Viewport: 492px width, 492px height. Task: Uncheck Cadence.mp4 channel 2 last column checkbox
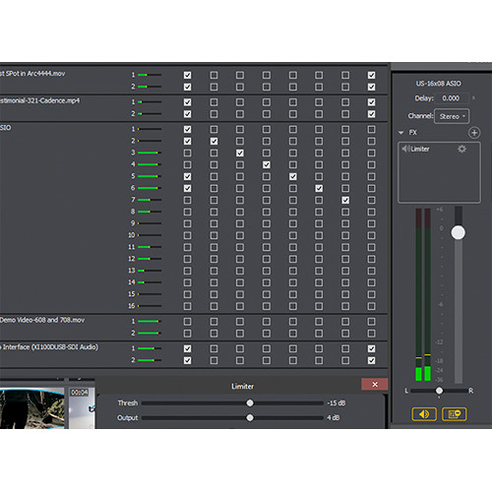(371, 114)
